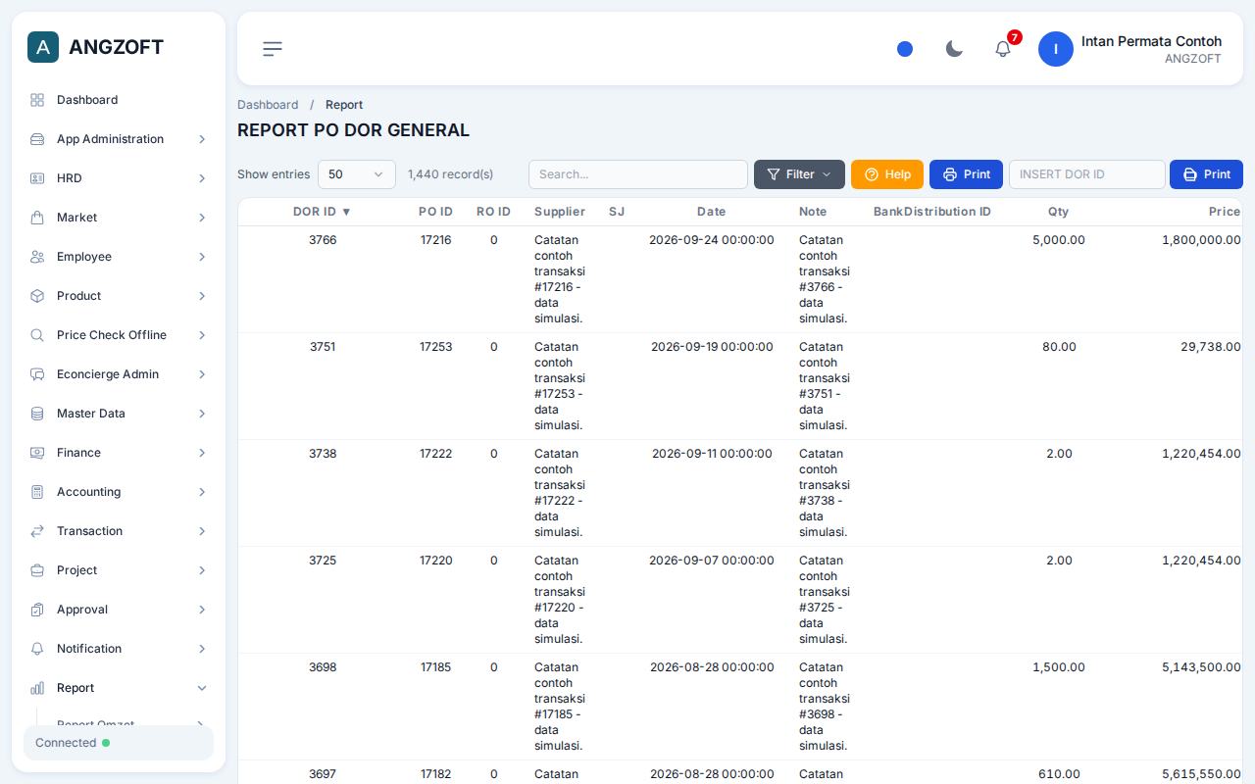The height and width of the screenshot is (784, 1255).
Task: Click the App Administration sidebar icon
Action: [x=37, y=139]
